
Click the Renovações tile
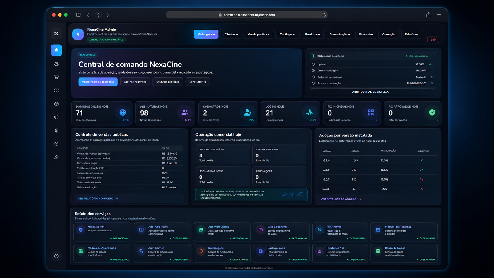tap(279, 176)
